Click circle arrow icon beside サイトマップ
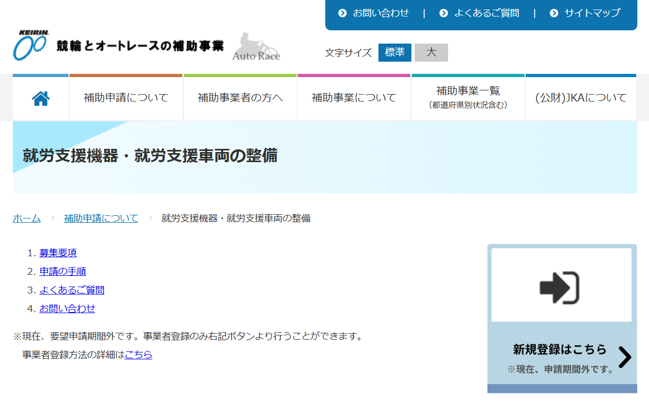The image size is (649, 412). coord(554,13)
